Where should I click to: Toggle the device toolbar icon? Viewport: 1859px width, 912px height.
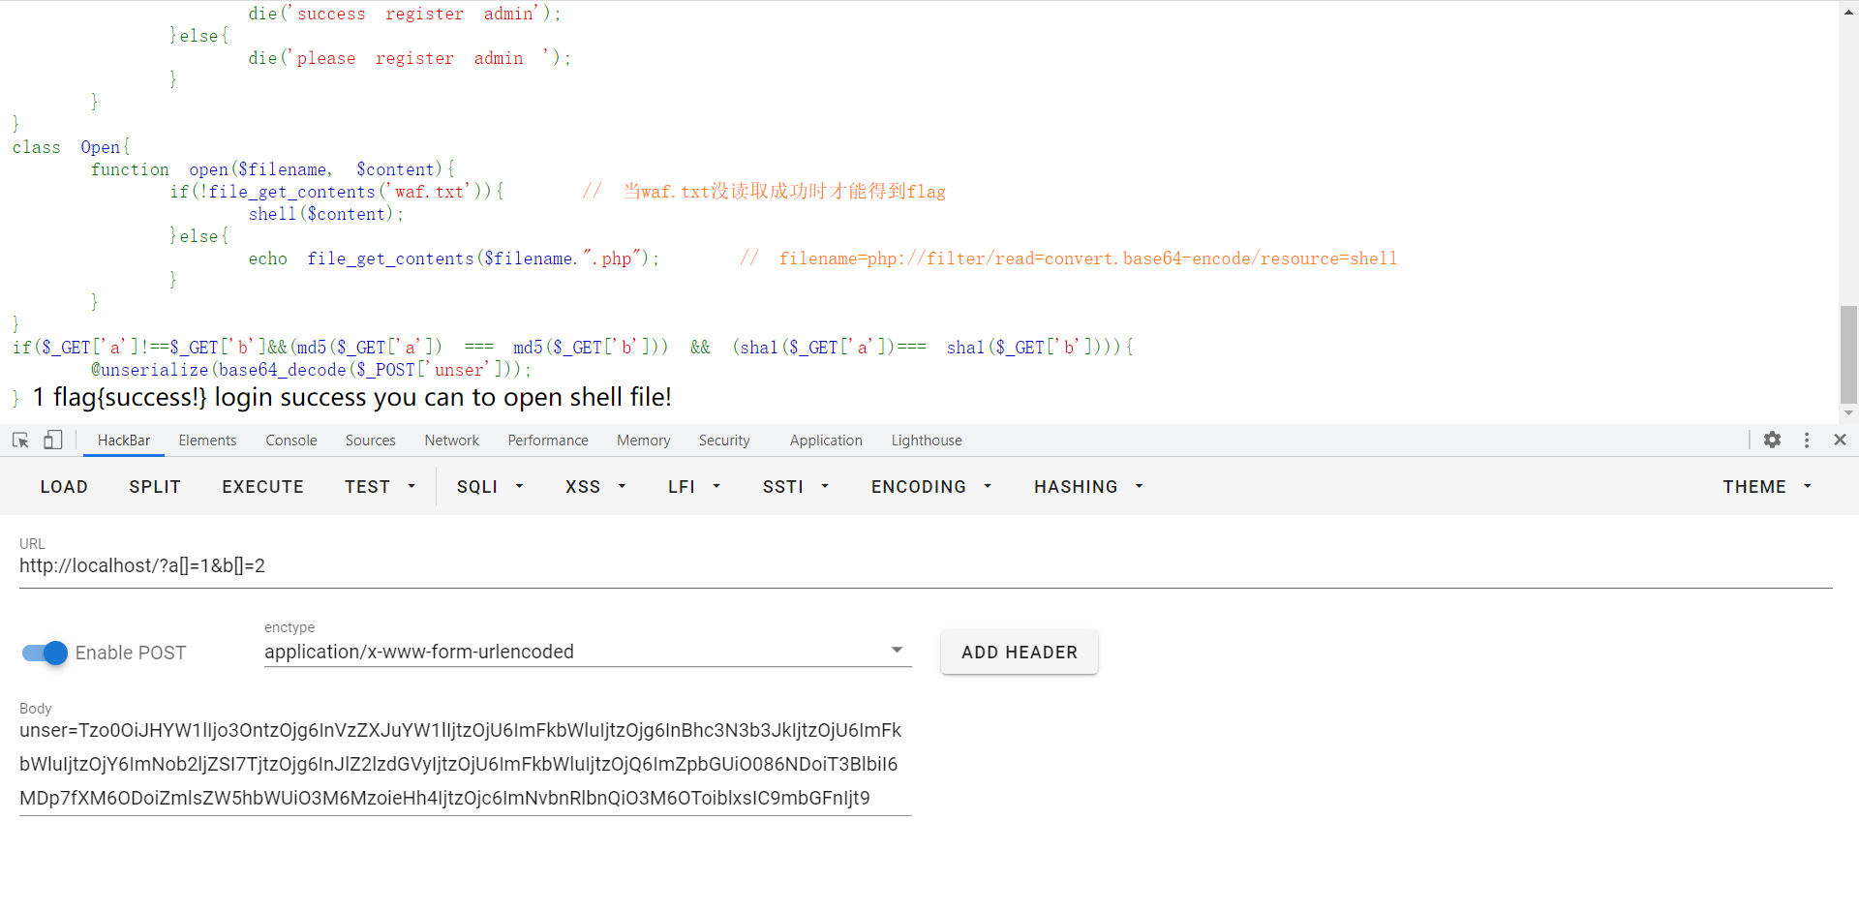pos(53,440)
